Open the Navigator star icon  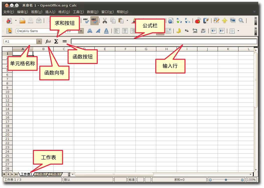(x=224, y=21)
